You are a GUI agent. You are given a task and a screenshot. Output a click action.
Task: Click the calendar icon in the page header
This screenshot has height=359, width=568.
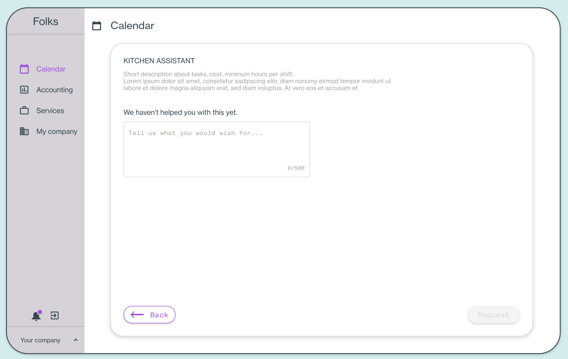tap(97, 26)
